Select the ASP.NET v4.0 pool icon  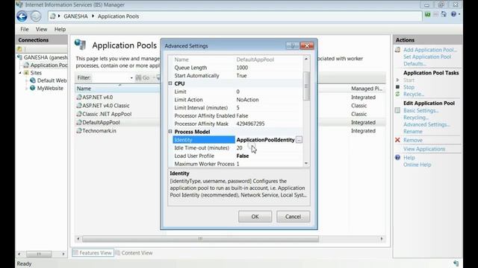tap(79, 98)
